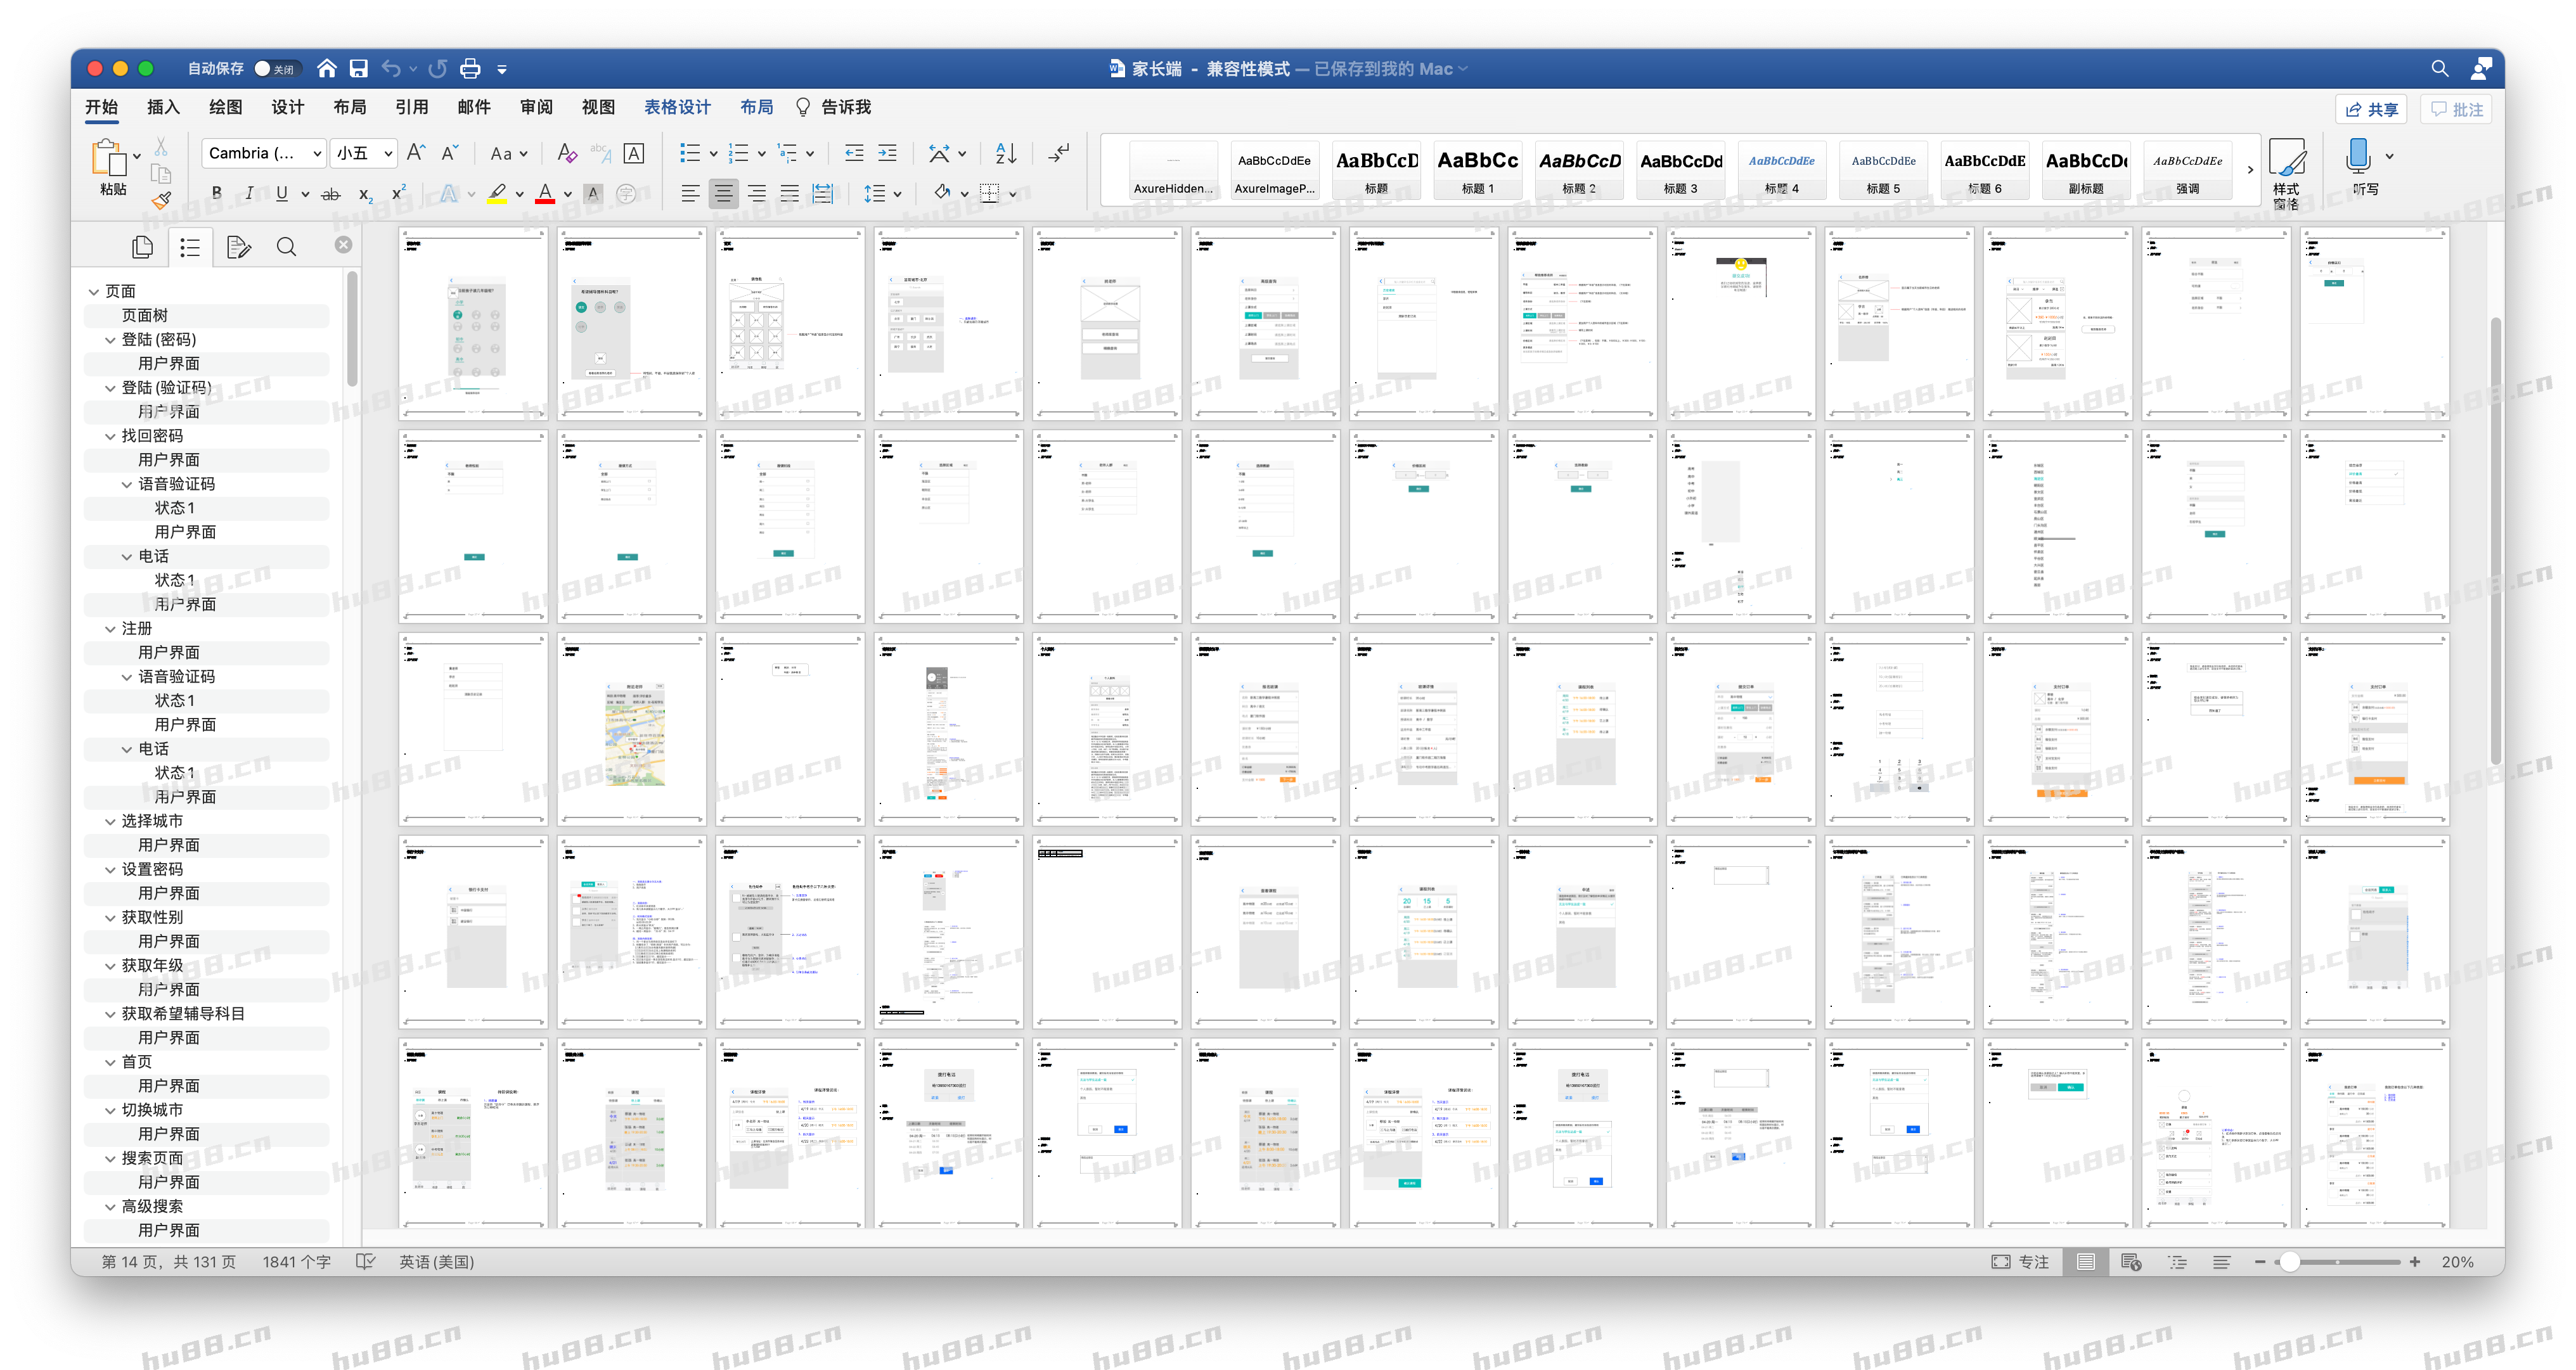Click the Sort A-Z icon
2576x1370 pixels.
click(1006, 153)
